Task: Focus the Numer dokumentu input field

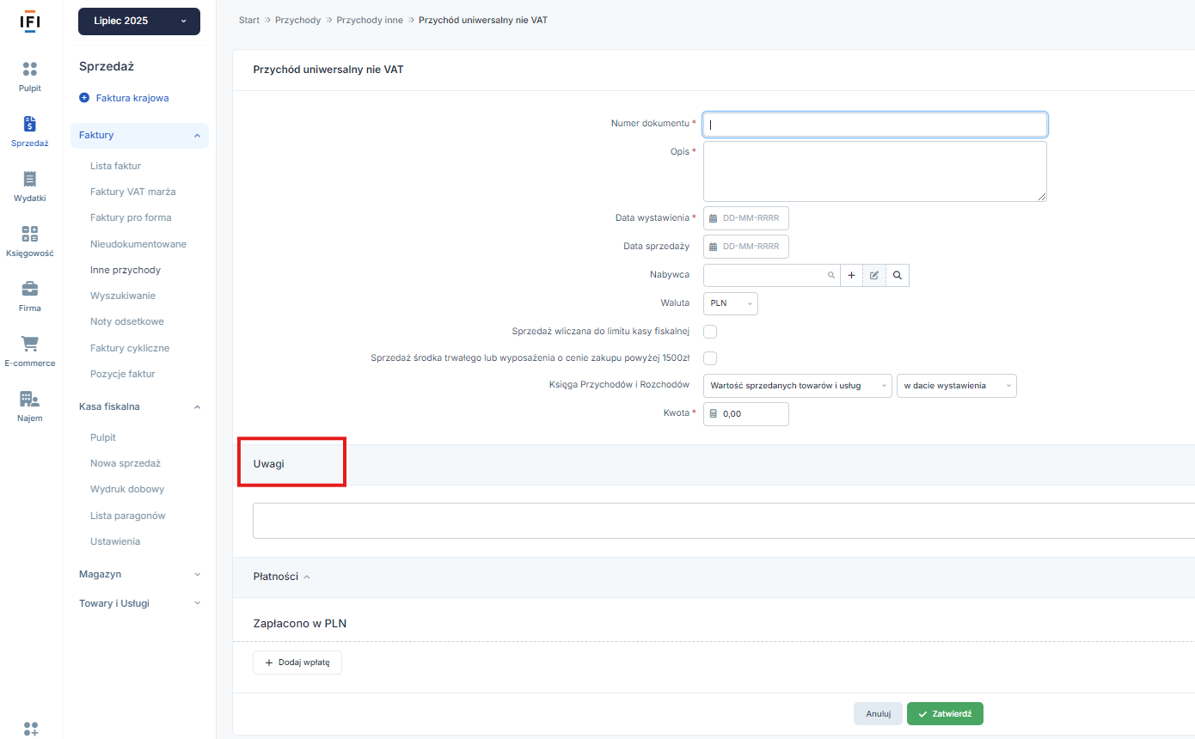Action: pyautogui.click(x=875, y=125)
